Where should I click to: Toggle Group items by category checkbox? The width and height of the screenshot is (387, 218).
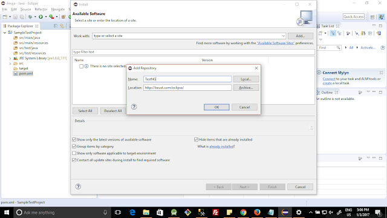pyautogui.click(x=74, y=147)
